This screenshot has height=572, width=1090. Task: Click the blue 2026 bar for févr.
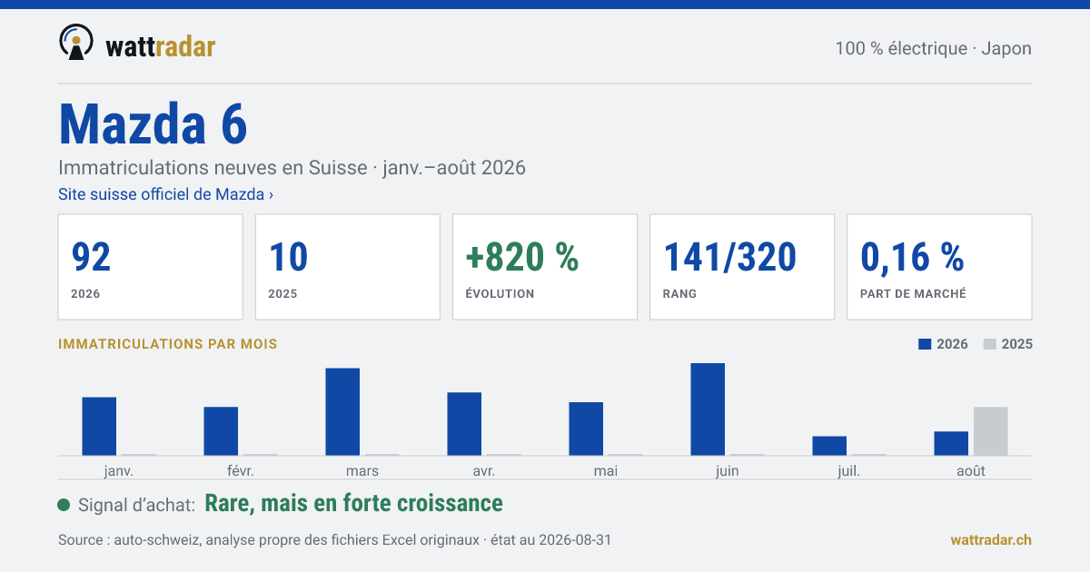(x=221, y=431)
